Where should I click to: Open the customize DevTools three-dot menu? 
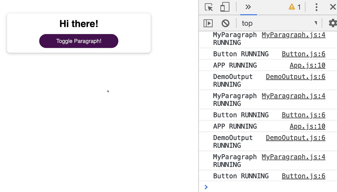[316, 7]
